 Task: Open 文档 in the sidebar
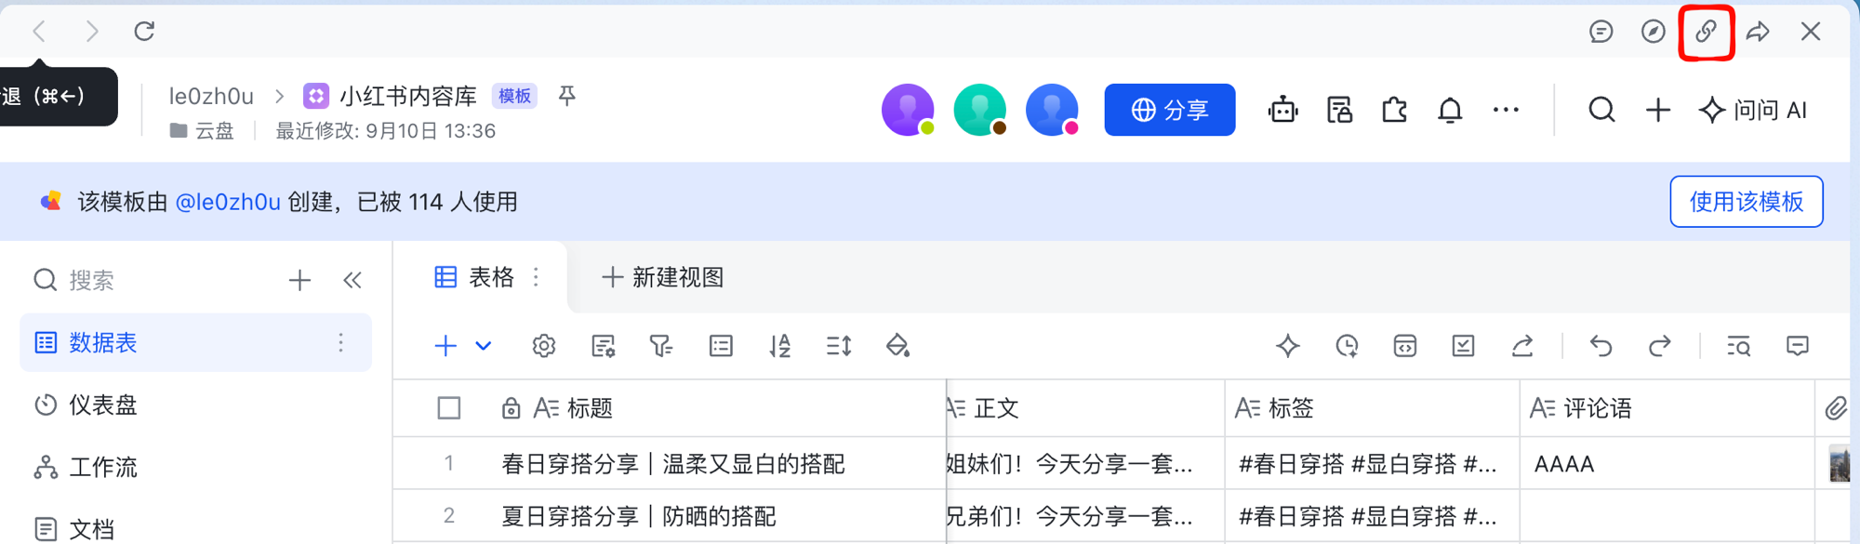[195, 528]
